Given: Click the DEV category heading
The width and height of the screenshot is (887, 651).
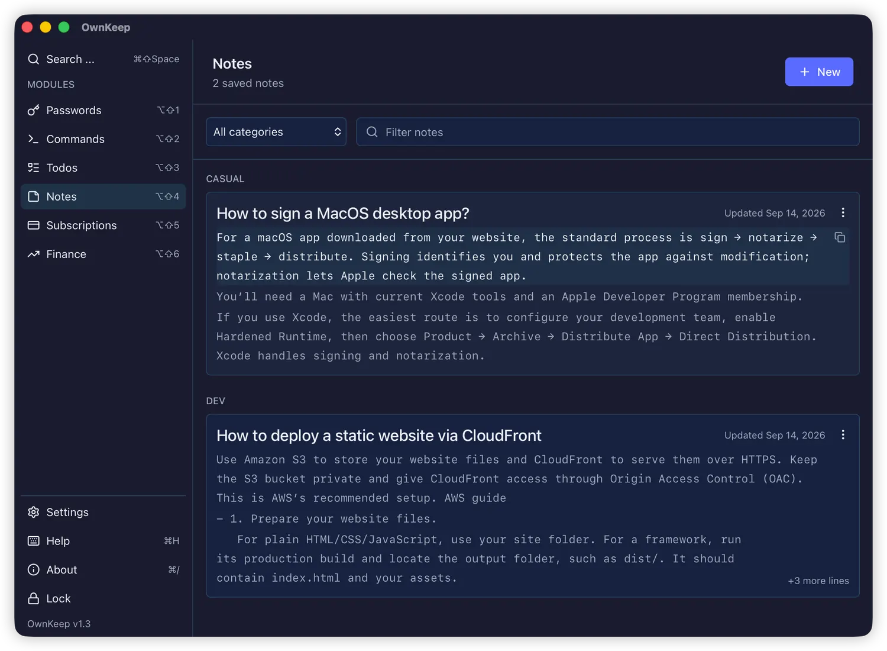Looking at the screenshot, I should pos(215,401).
